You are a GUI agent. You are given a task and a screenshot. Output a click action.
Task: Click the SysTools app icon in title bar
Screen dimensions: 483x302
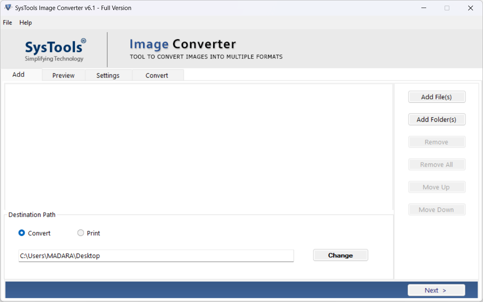point(8,8)
